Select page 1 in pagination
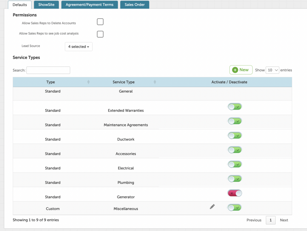Viewport: 307px width, 231px height. (x=271, y=220)
